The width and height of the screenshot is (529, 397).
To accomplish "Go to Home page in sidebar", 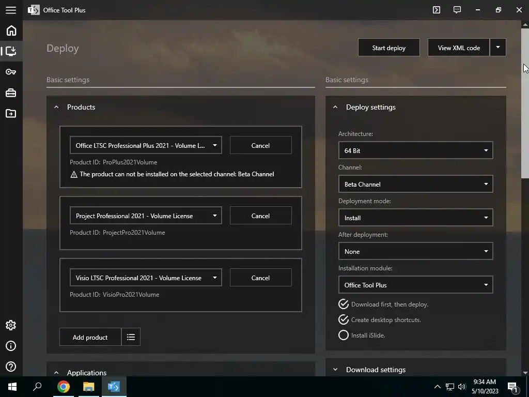I will coord(11,30).
